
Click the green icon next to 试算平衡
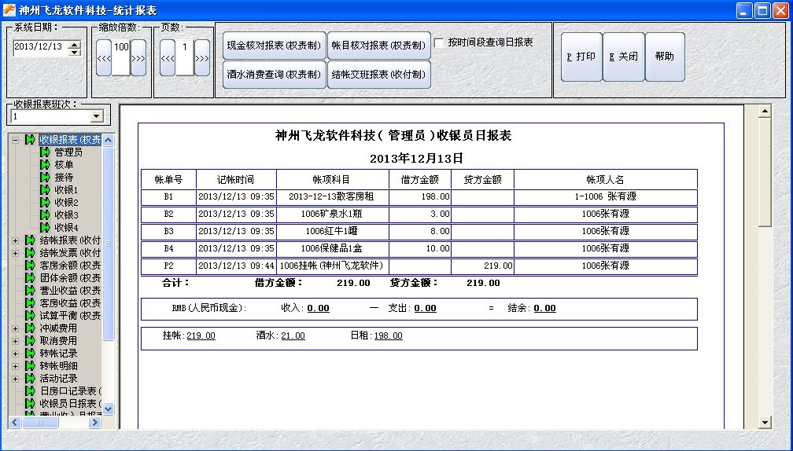(31, 316)
